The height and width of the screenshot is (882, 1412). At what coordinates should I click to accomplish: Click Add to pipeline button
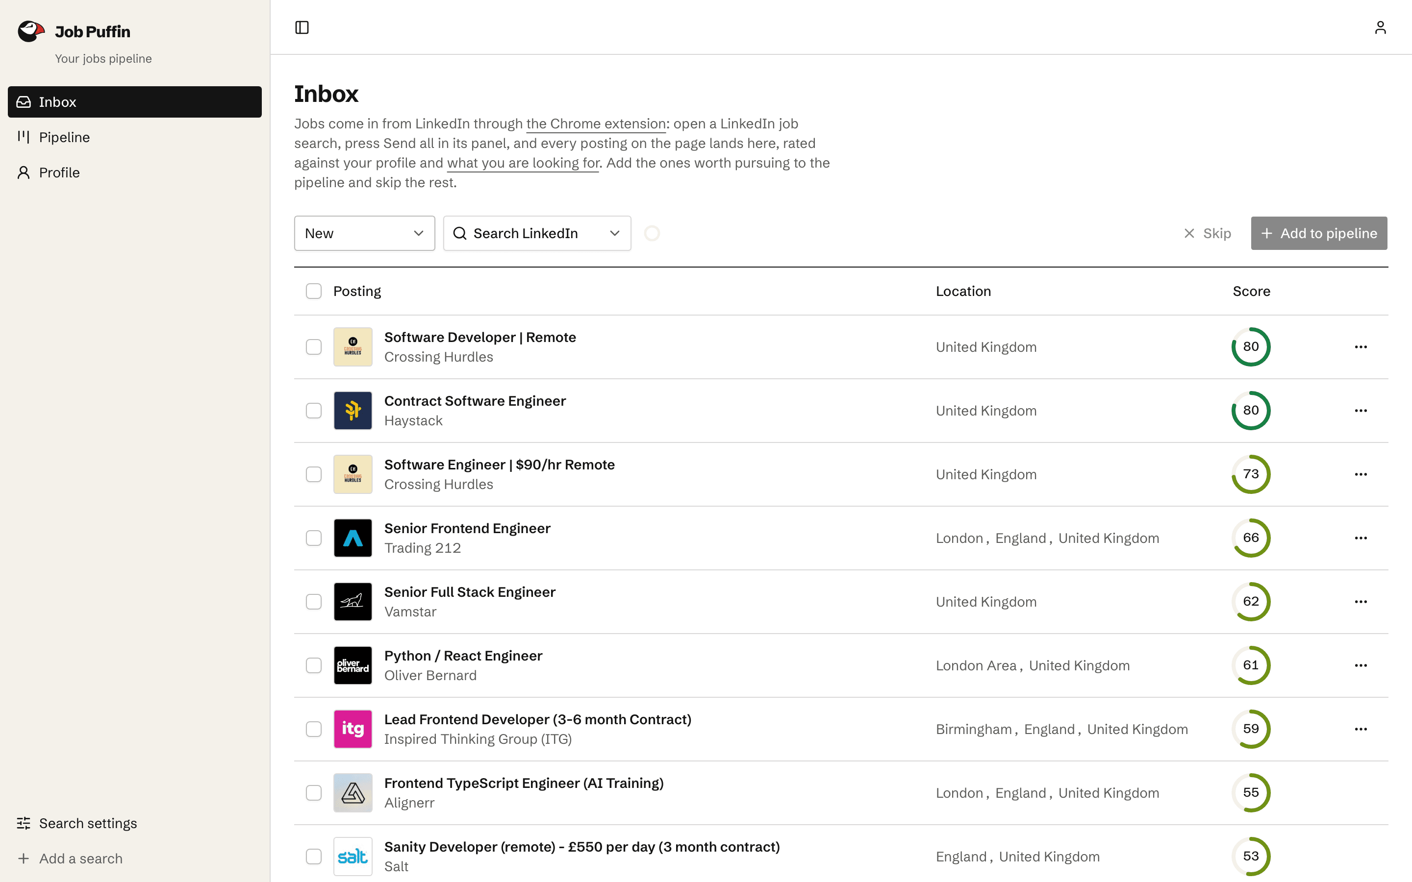pyautogui.click(x=1319, y=233)
